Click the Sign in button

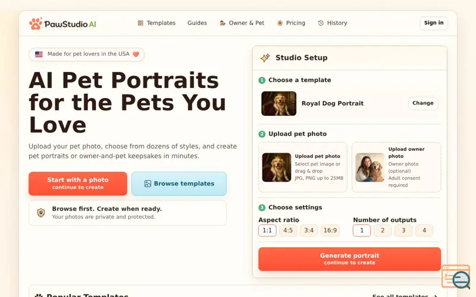pyautogui.click(x=434, y=23)
